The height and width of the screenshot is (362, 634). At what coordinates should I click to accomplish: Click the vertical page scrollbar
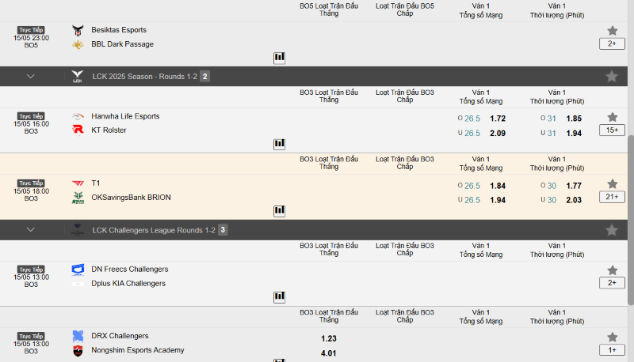[x=630, y=221]
